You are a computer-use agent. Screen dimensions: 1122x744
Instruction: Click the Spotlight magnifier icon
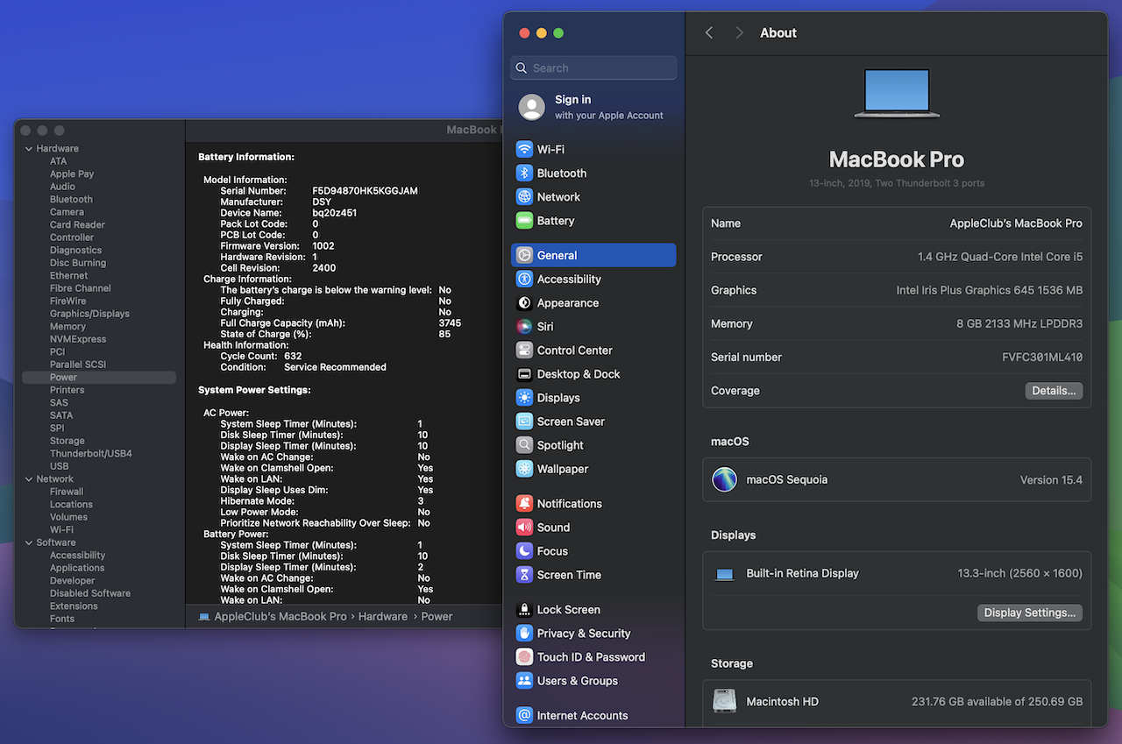[524, 444]
